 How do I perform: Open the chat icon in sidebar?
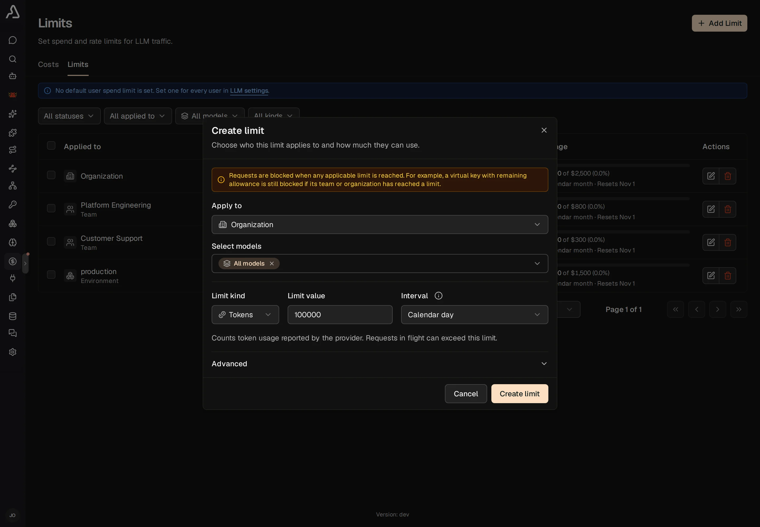(x=13, y=40)
